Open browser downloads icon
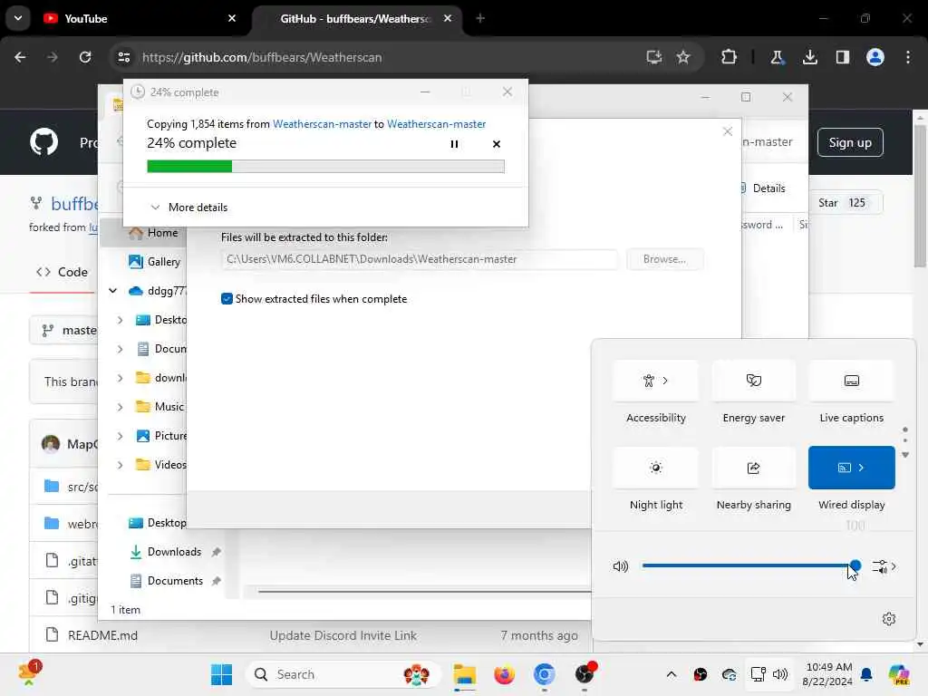Image resolution: width=928 pixels, height=696 pixels. 809,57
